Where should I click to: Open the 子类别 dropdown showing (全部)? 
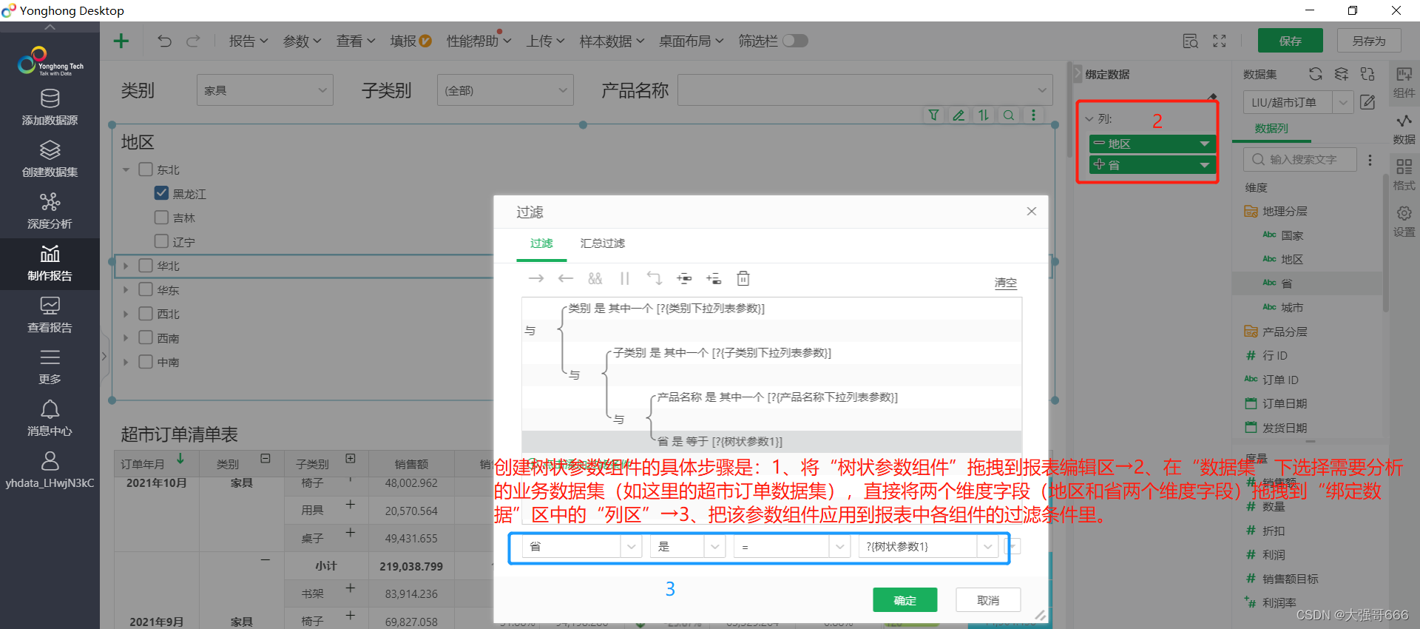(x=505, y=90)
